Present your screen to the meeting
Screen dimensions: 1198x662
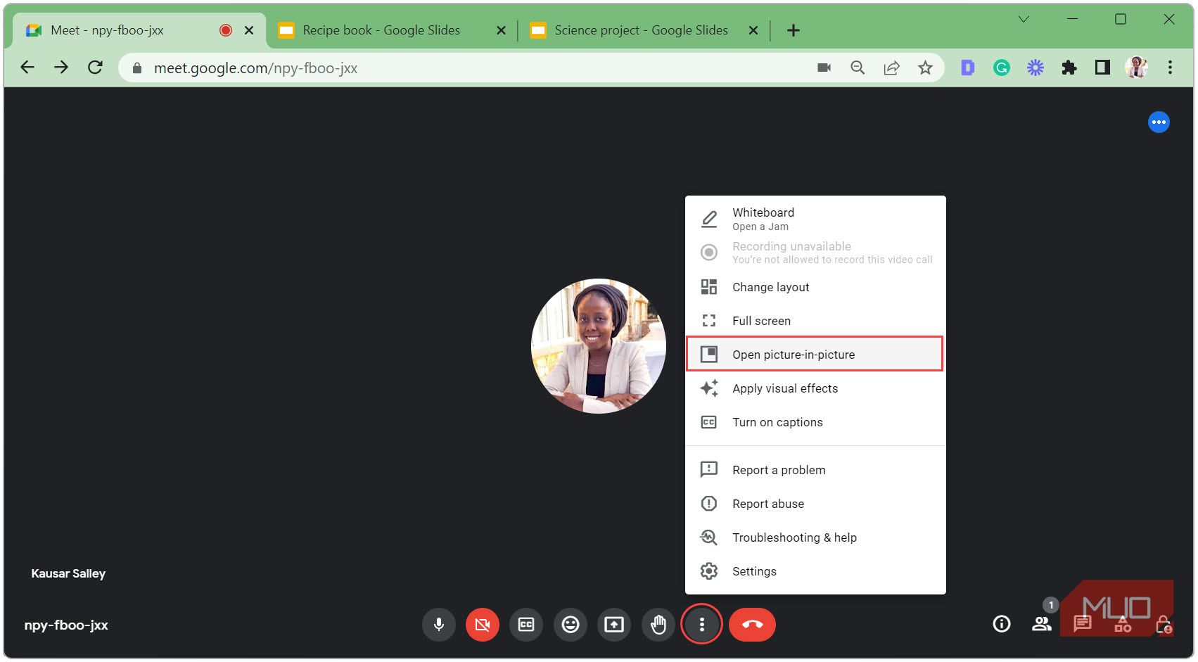pyautogui.click(x=614, y=624)
